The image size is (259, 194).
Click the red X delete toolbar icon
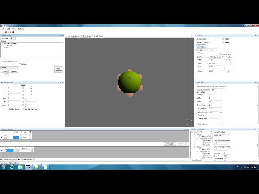coord(6,32)
